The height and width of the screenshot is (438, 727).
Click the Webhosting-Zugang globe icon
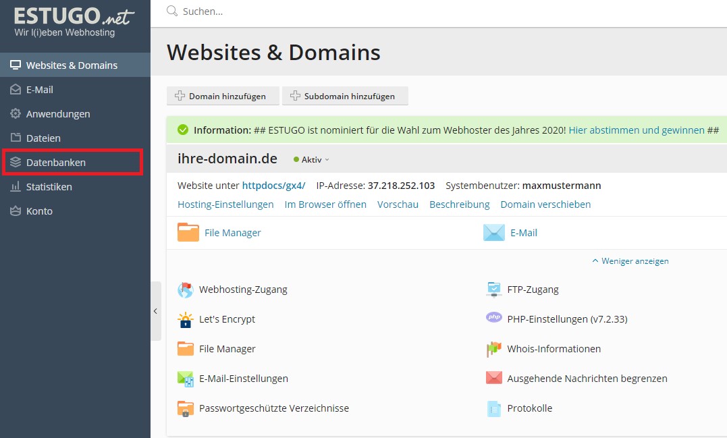point(185,290)
